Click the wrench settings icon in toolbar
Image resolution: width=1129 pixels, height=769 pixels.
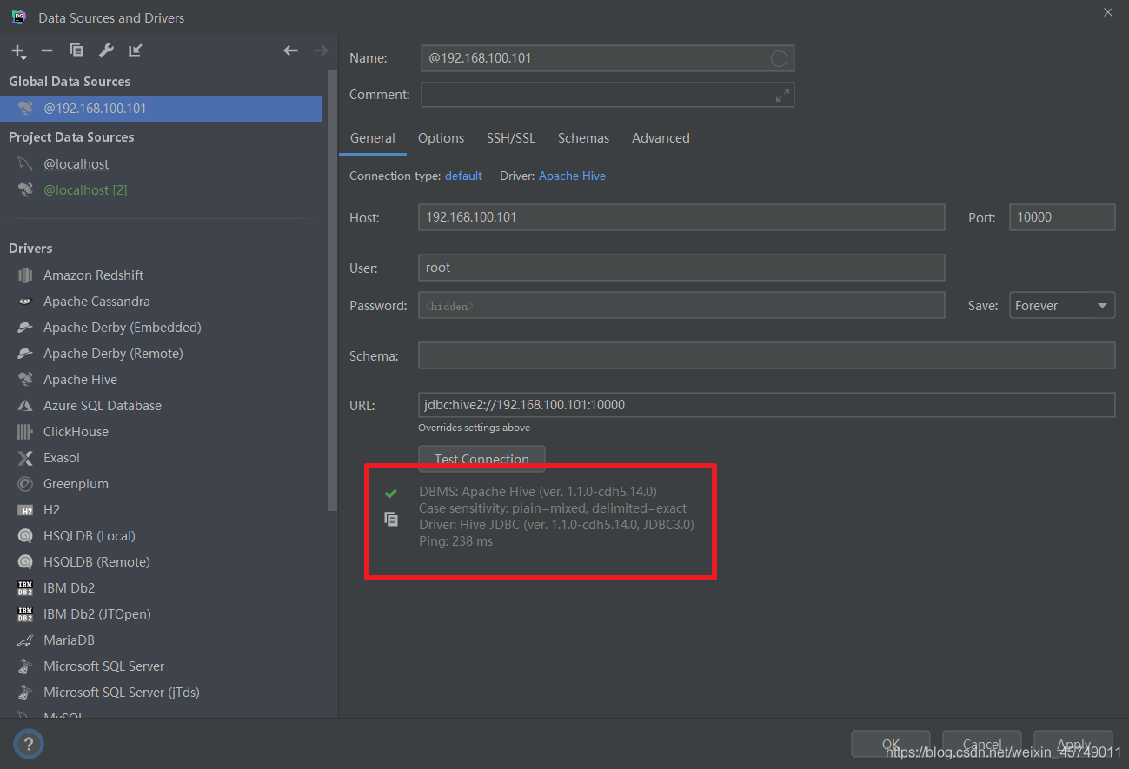click(106, 51)
